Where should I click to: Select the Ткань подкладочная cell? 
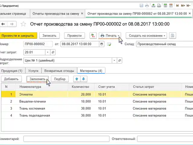(x=42, y=115)
